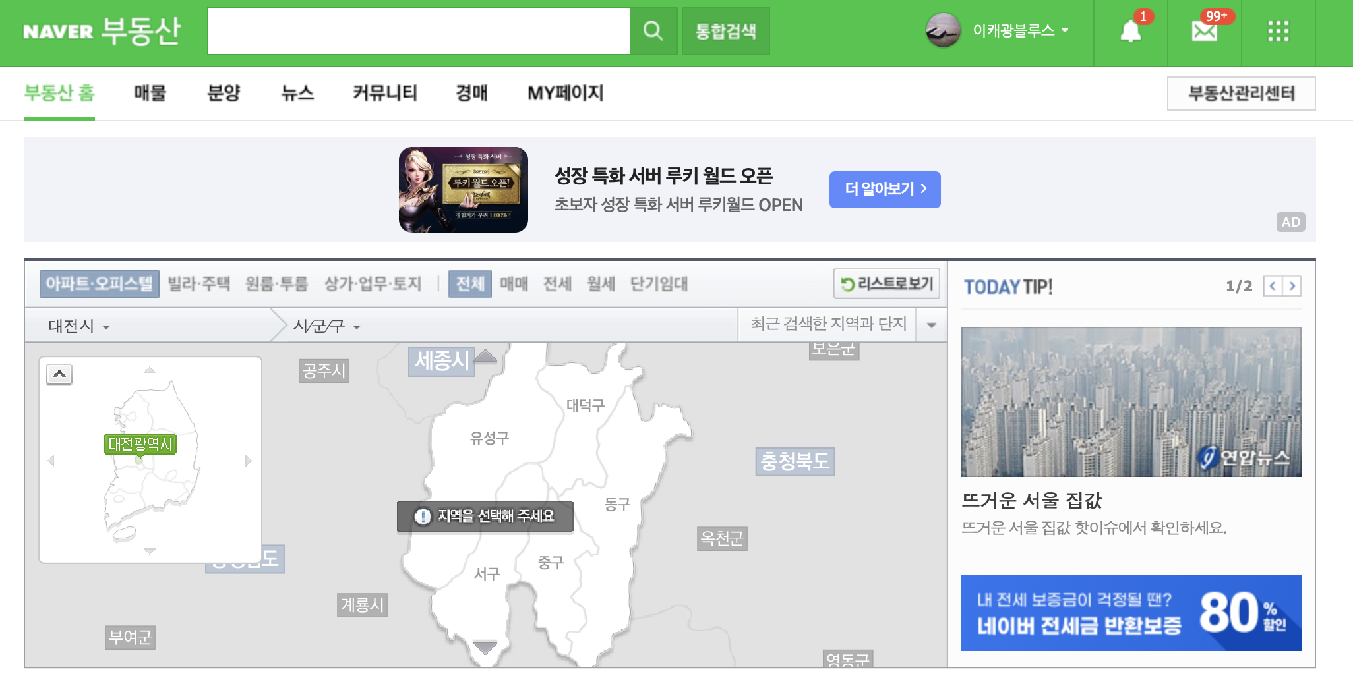Open 뜨거운 서울 집값 headline link
The height and width of the screenshot is (680, 1353).
coord(1031,501)
